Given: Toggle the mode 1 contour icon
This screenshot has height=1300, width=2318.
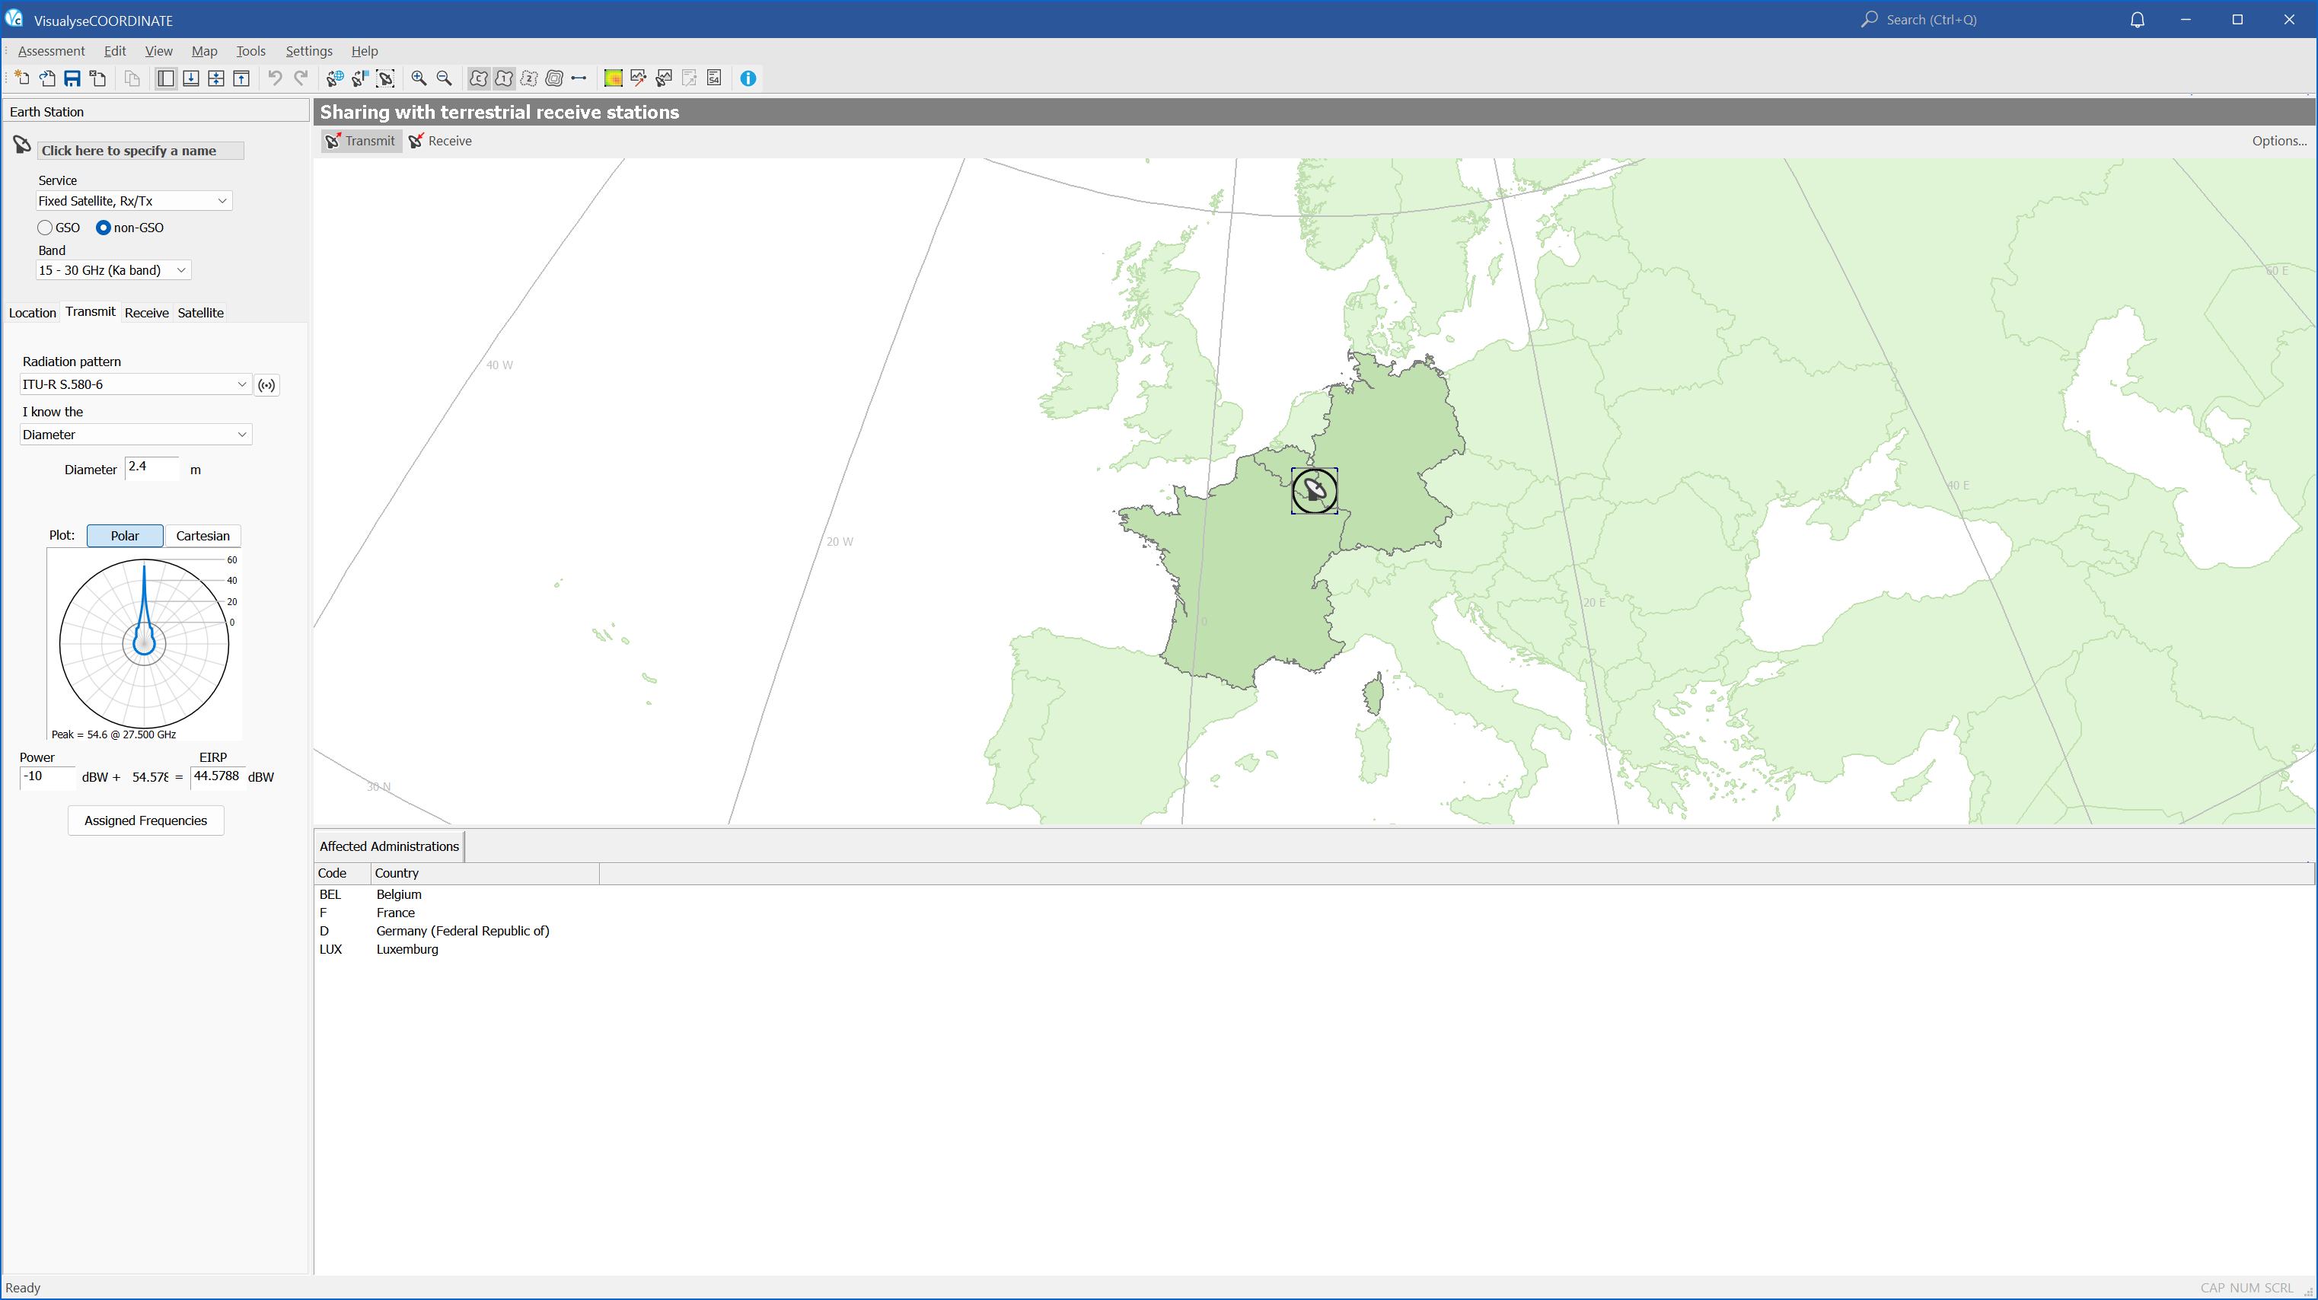Looking at the screenshot, I should (x=504, y=78).
